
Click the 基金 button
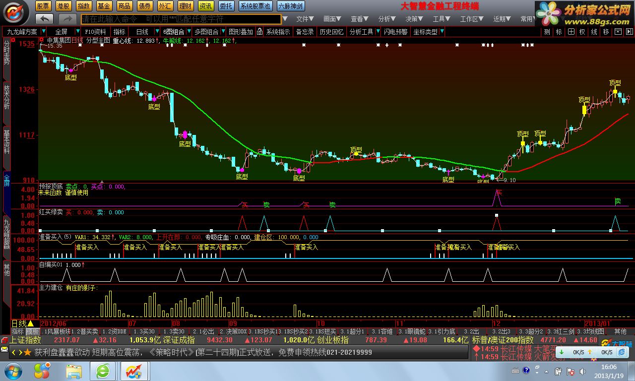click(104, 6)
